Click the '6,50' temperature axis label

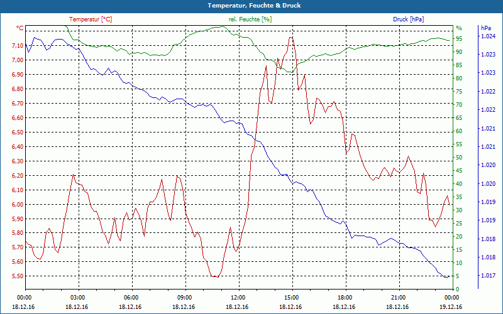pyautogui.click(x=18, y=133)
